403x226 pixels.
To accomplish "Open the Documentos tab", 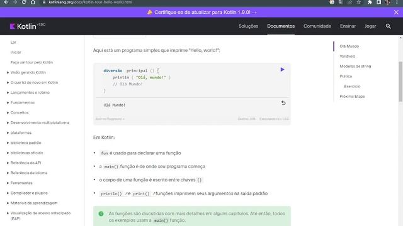I will coord(281,26).
